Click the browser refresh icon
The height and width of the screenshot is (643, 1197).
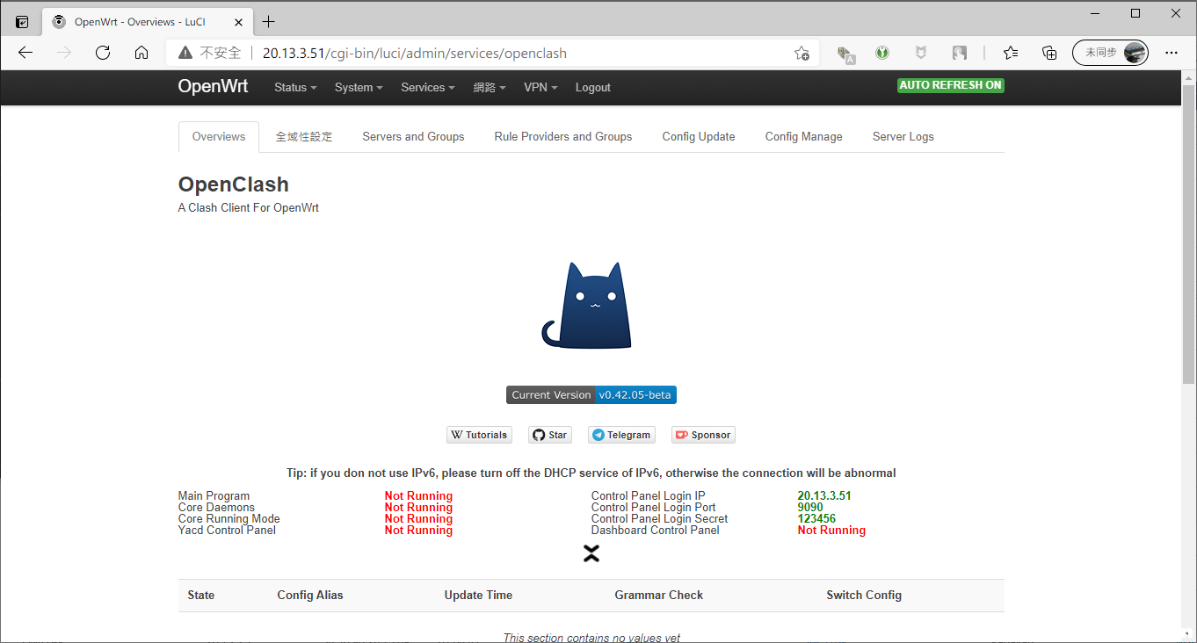point(103,53)
